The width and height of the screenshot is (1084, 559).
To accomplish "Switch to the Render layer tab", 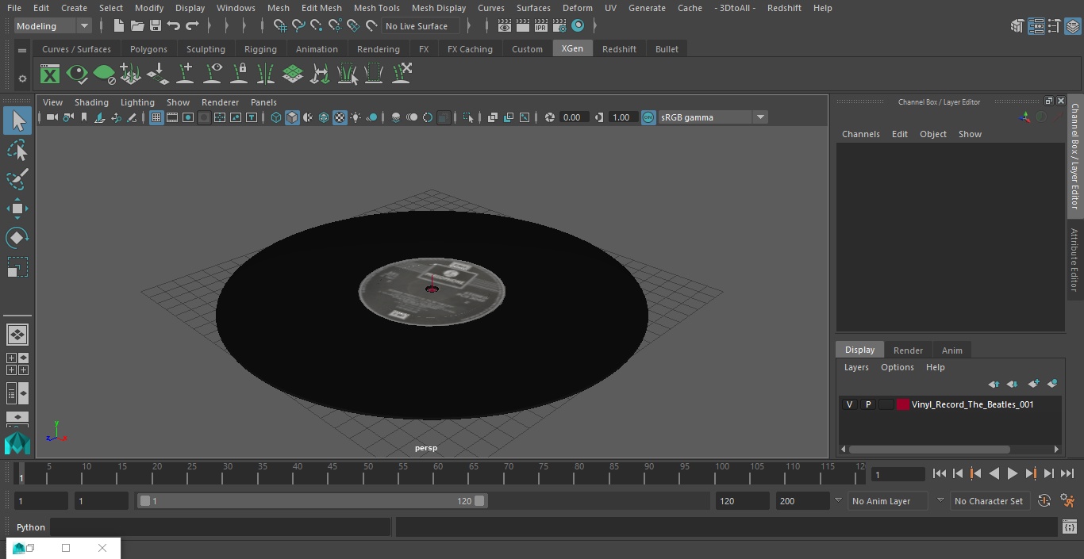I will coord(908,350).
